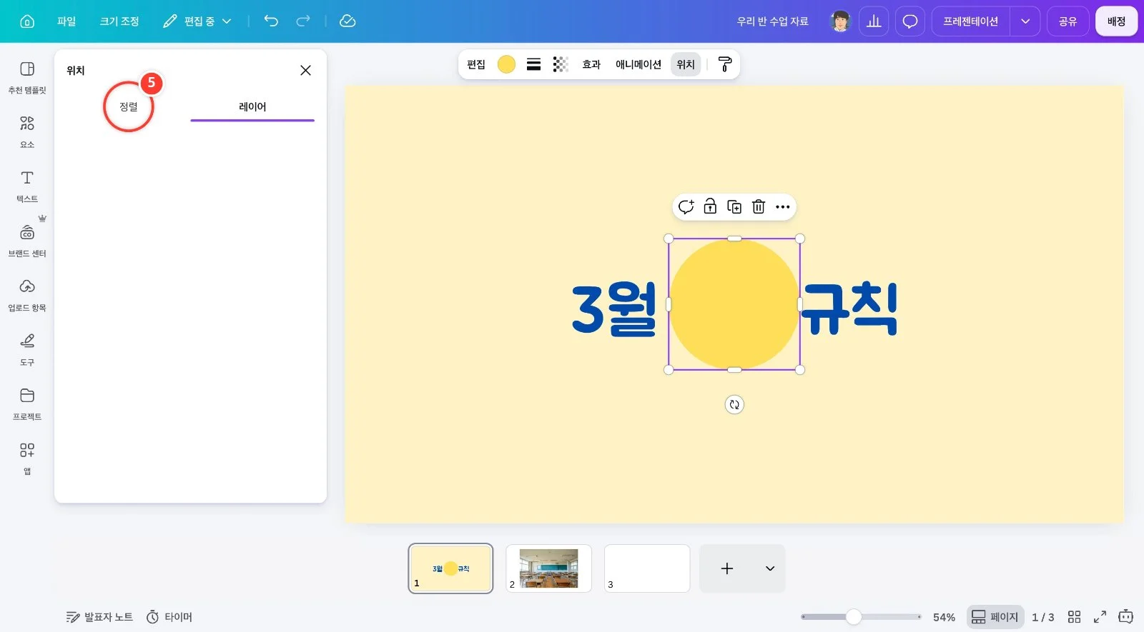Expand the 프레젠테이션 dropdown arrow
Screen dimensions: 1144x632
pyautogui.click(x=1025, y=21)
